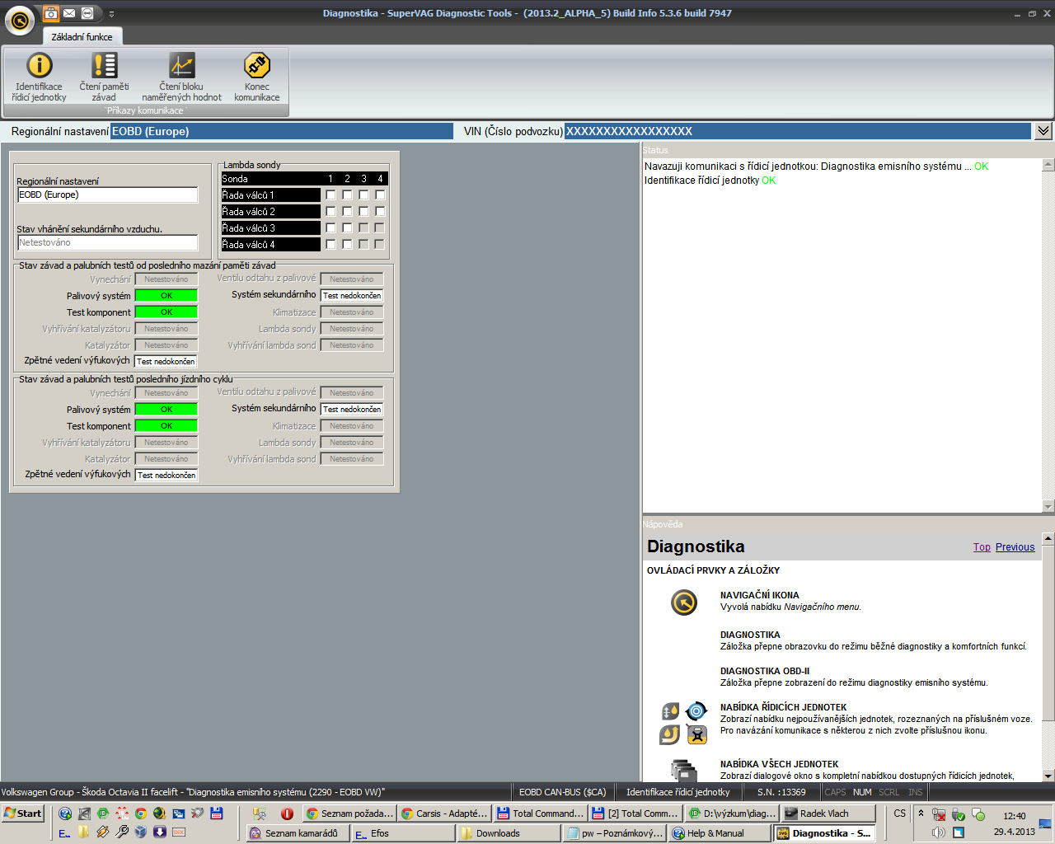Viewport: 1055px width, 844px height.
Task: Click Status panel scrollbar down arrow
Action: 1048,506
